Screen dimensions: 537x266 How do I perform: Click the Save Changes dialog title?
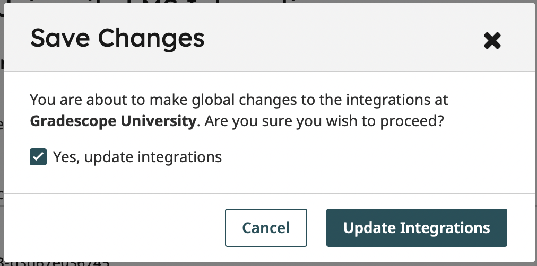117,38
